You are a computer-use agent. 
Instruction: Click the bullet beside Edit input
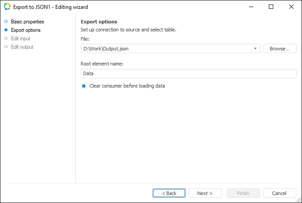click(x=6, y=38)
